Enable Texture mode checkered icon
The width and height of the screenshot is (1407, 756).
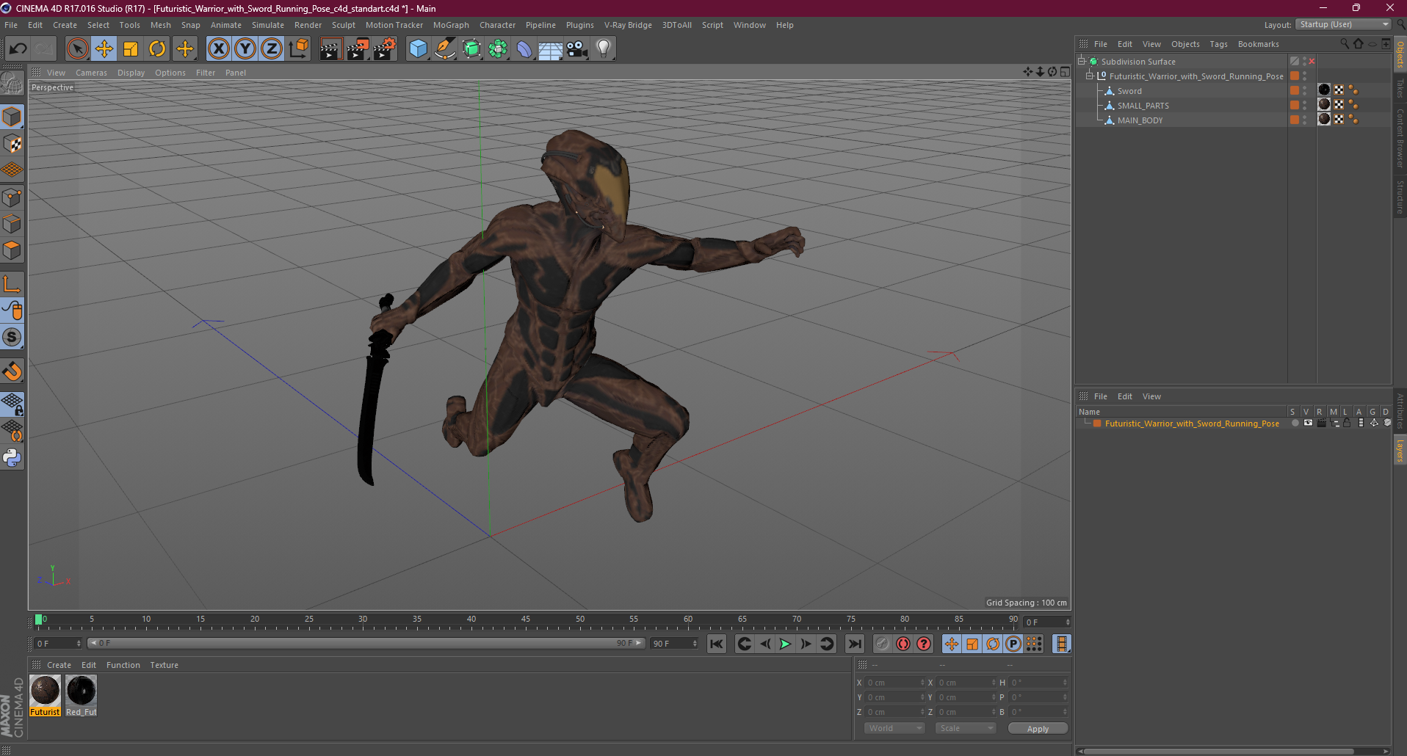[x=12, y=144]
